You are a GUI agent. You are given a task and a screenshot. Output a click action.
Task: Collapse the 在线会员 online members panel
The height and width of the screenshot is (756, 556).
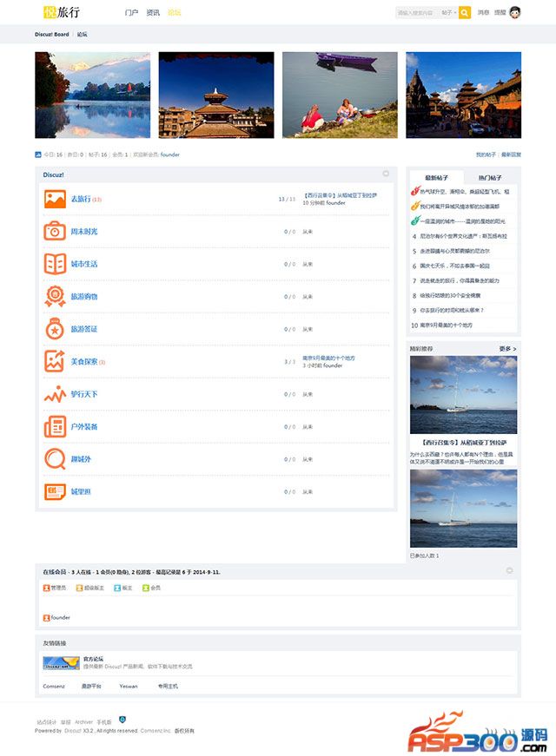click(510, 570)
